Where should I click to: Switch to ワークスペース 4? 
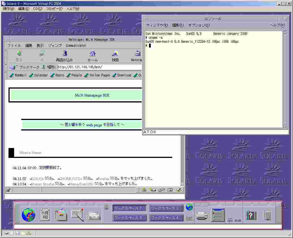pyautogui.click(x=166, y=218)
